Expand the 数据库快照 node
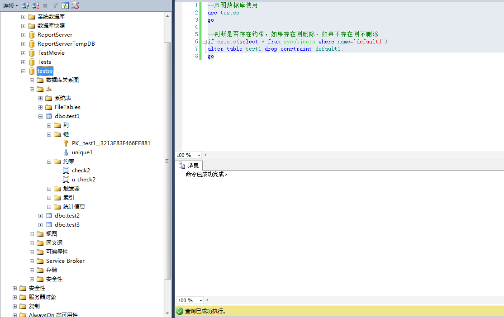The height and width of the screenshot is (318, 504). [x=23, y=26]
